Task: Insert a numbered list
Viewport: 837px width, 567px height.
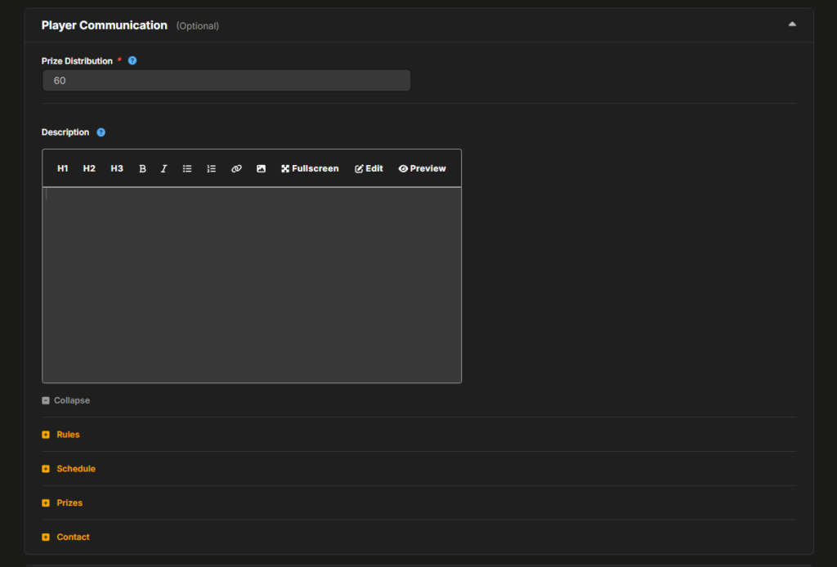Action: point(212,168)
